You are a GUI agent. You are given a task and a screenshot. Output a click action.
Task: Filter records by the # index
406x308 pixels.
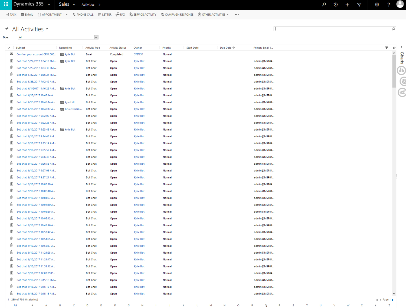(32, 305)
